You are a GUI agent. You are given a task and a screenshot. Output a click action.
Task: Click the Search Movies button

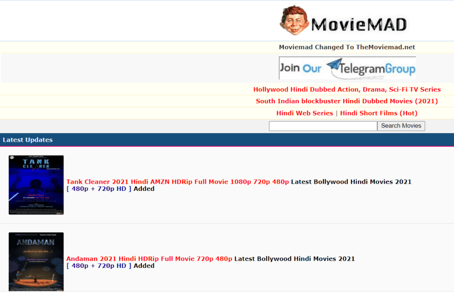pos(401,126)
